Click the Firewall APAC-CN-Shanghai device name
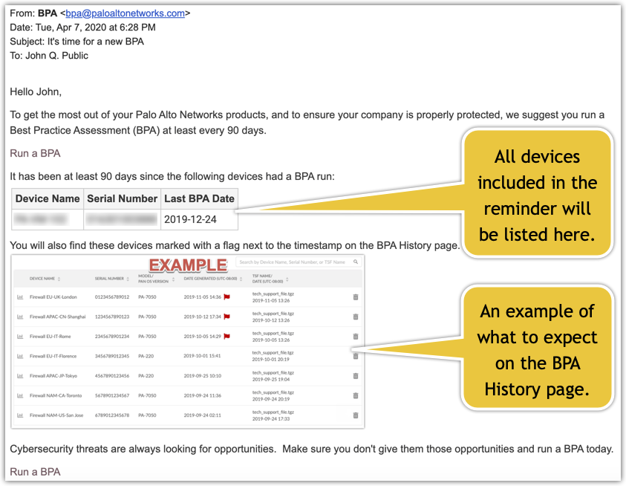 57,317
